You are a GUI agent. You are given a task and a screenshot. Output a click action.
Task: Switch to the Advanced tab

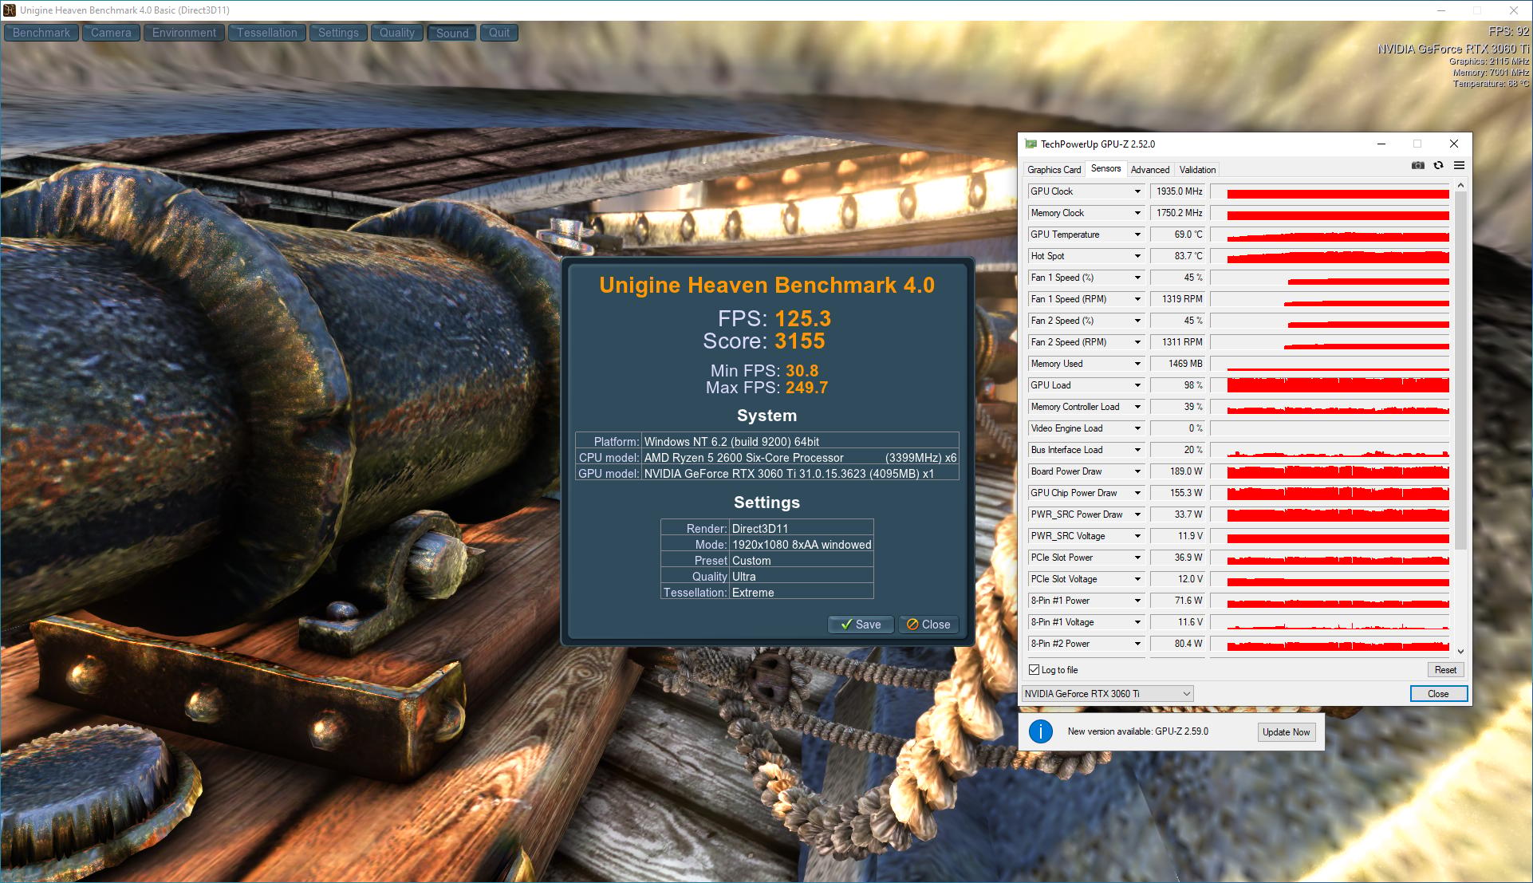click(1150, 170)
